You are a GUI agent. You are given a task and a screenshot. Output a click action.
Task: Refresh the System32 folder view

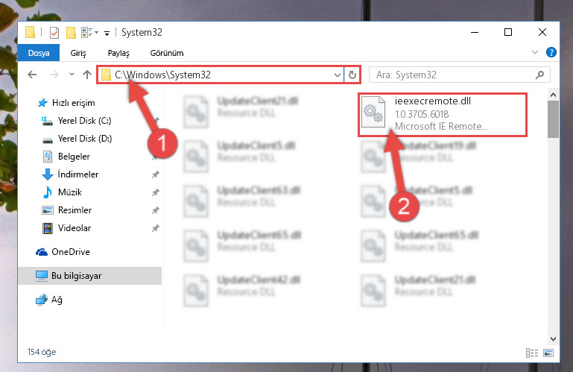pos(352,75)
